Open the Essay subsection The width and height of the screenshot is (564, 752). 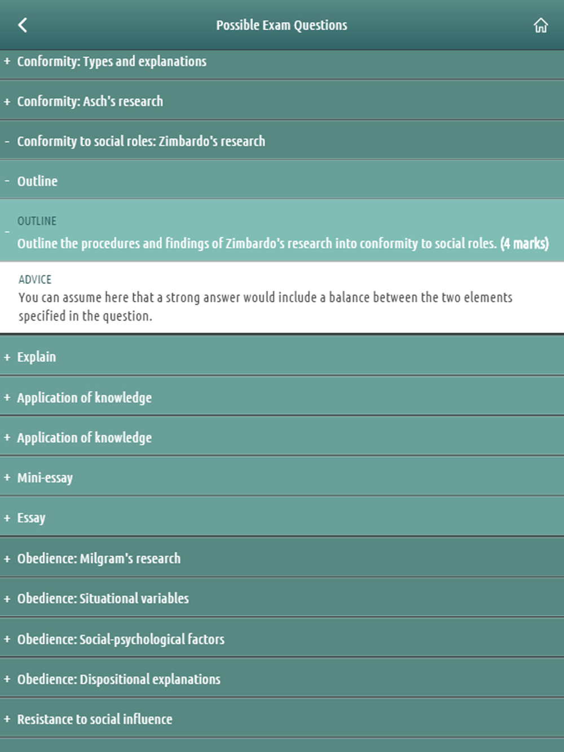tap(282, 518)
